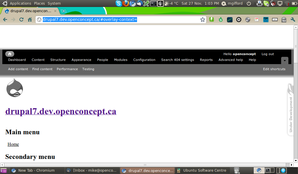Click the Performance shortcut
Image resolution: width=298 pixels, height=174 pixels.
coord(67,69)
